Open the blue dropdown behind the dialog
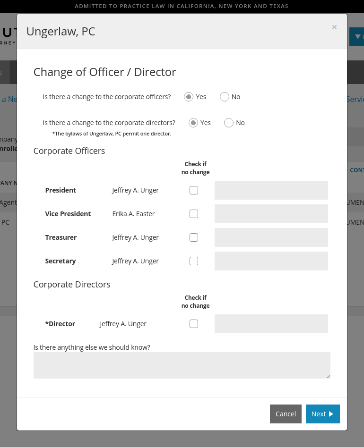 pos(356,37)
